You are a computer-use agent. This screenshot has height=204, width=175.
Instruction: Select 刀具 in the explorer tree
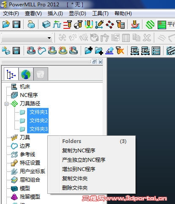(x=25, y=137)
